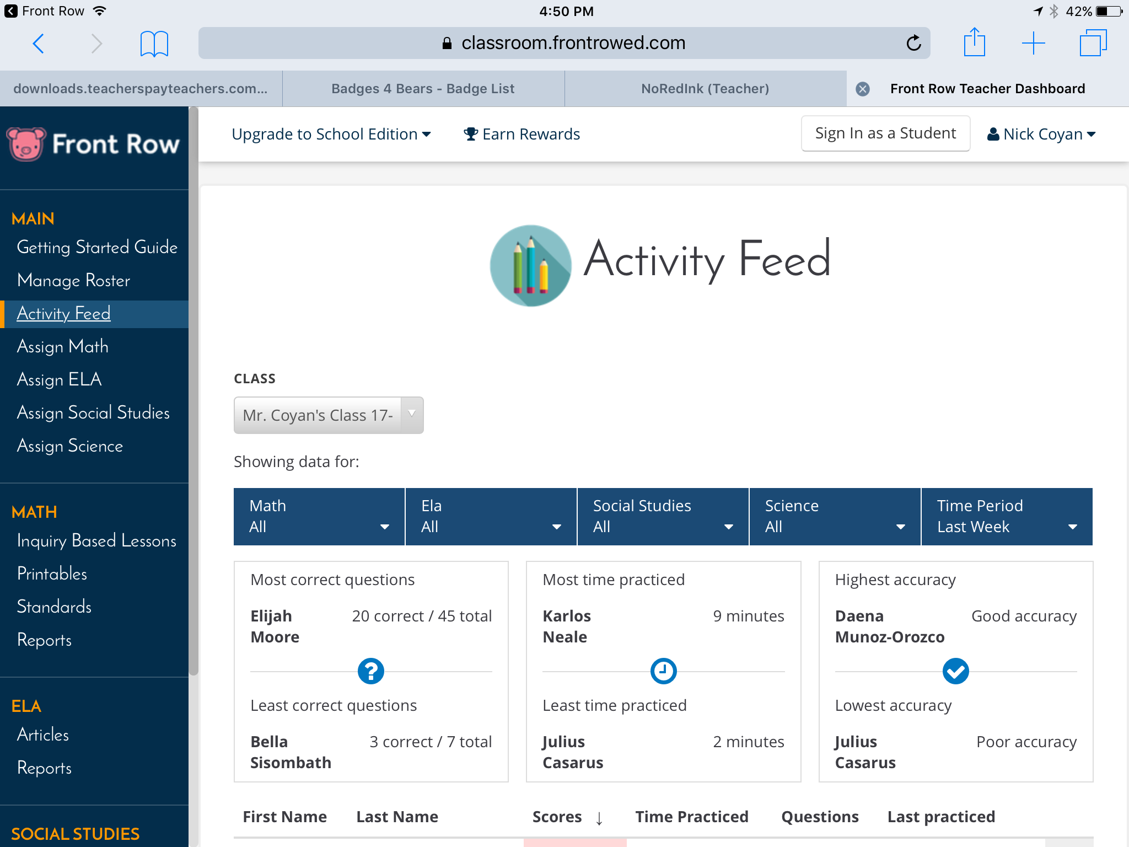
Task: Open the Time Period Last Week dropdown
Action: coord(1007,517)
